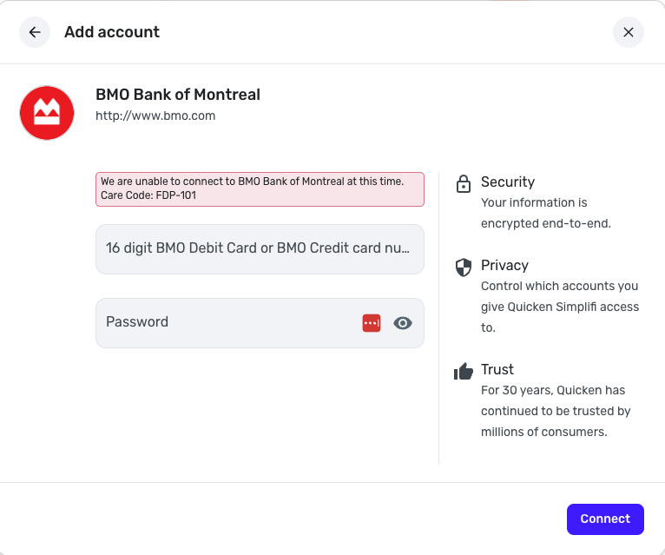Click the Add account title

coord(112,32)
